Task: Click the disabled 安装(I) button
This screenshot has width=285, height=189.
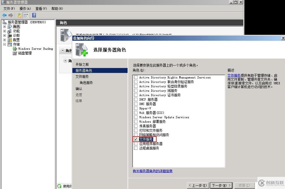Action: 244,185
